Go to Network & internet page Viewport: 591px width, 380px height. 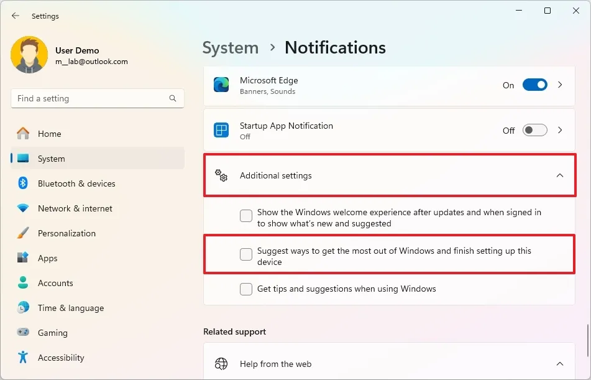click(75, 208)
